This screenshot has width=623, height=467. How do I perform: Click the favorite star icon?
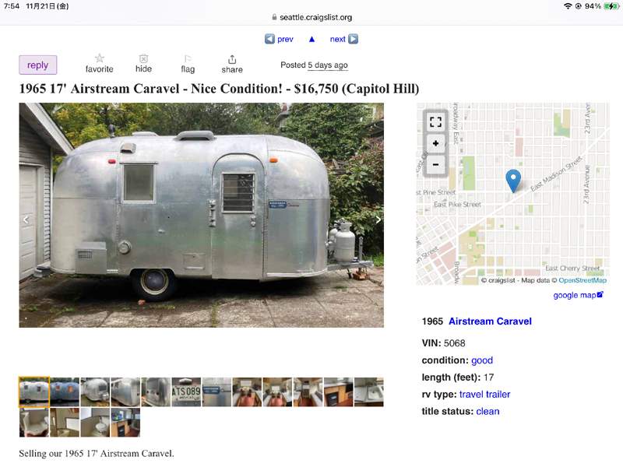coord(100,58)
